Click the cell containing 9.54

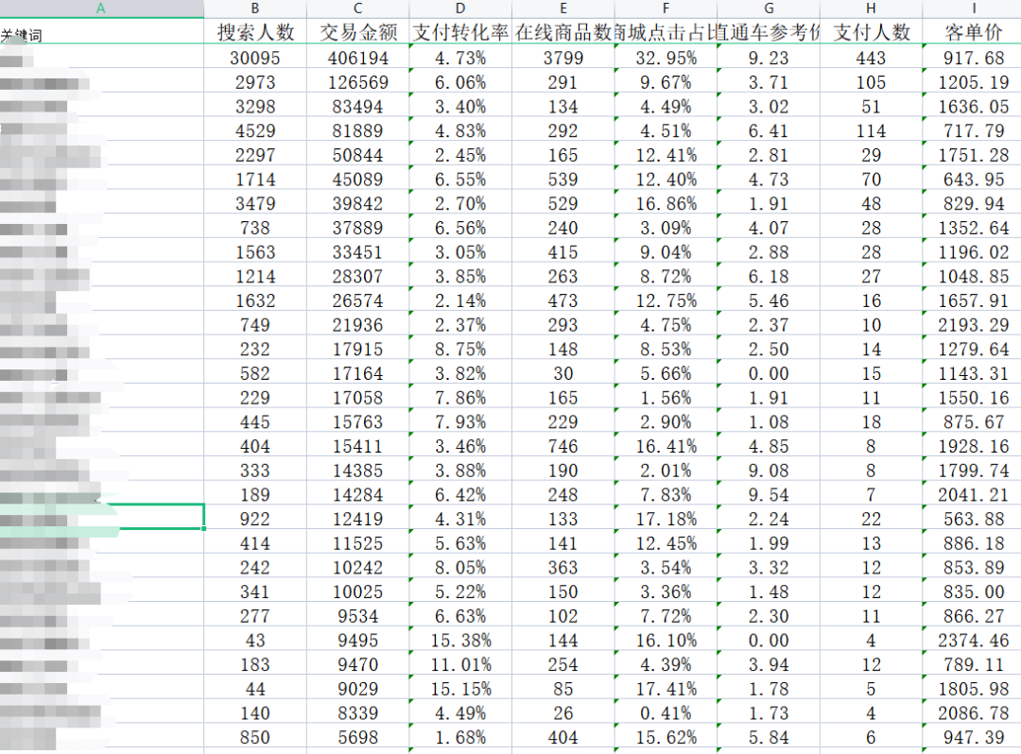click(768, 495)
